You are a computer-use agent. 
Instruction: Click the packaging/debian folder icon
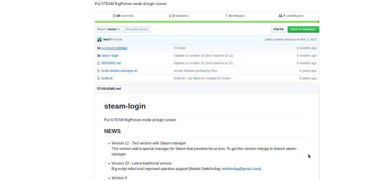[99, 48]
